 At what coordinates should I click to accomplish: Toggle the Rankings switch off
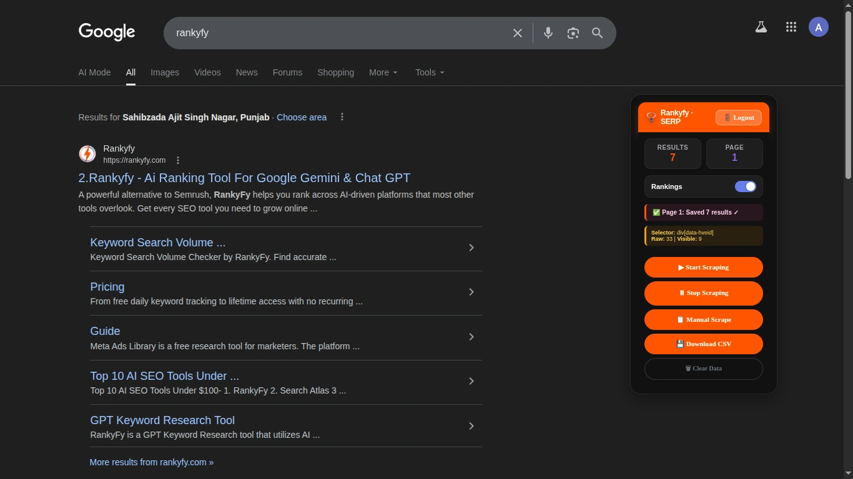(745, 186)
